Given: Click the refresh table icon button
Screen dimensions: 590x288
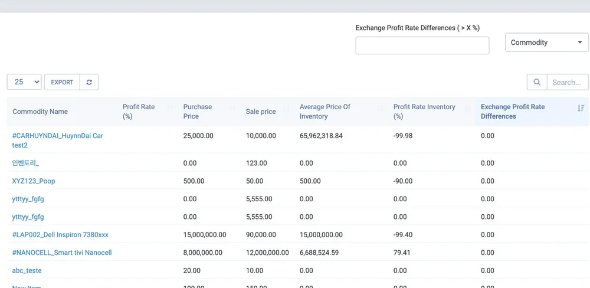Looking at the screenshot, I should coord(89,82).
